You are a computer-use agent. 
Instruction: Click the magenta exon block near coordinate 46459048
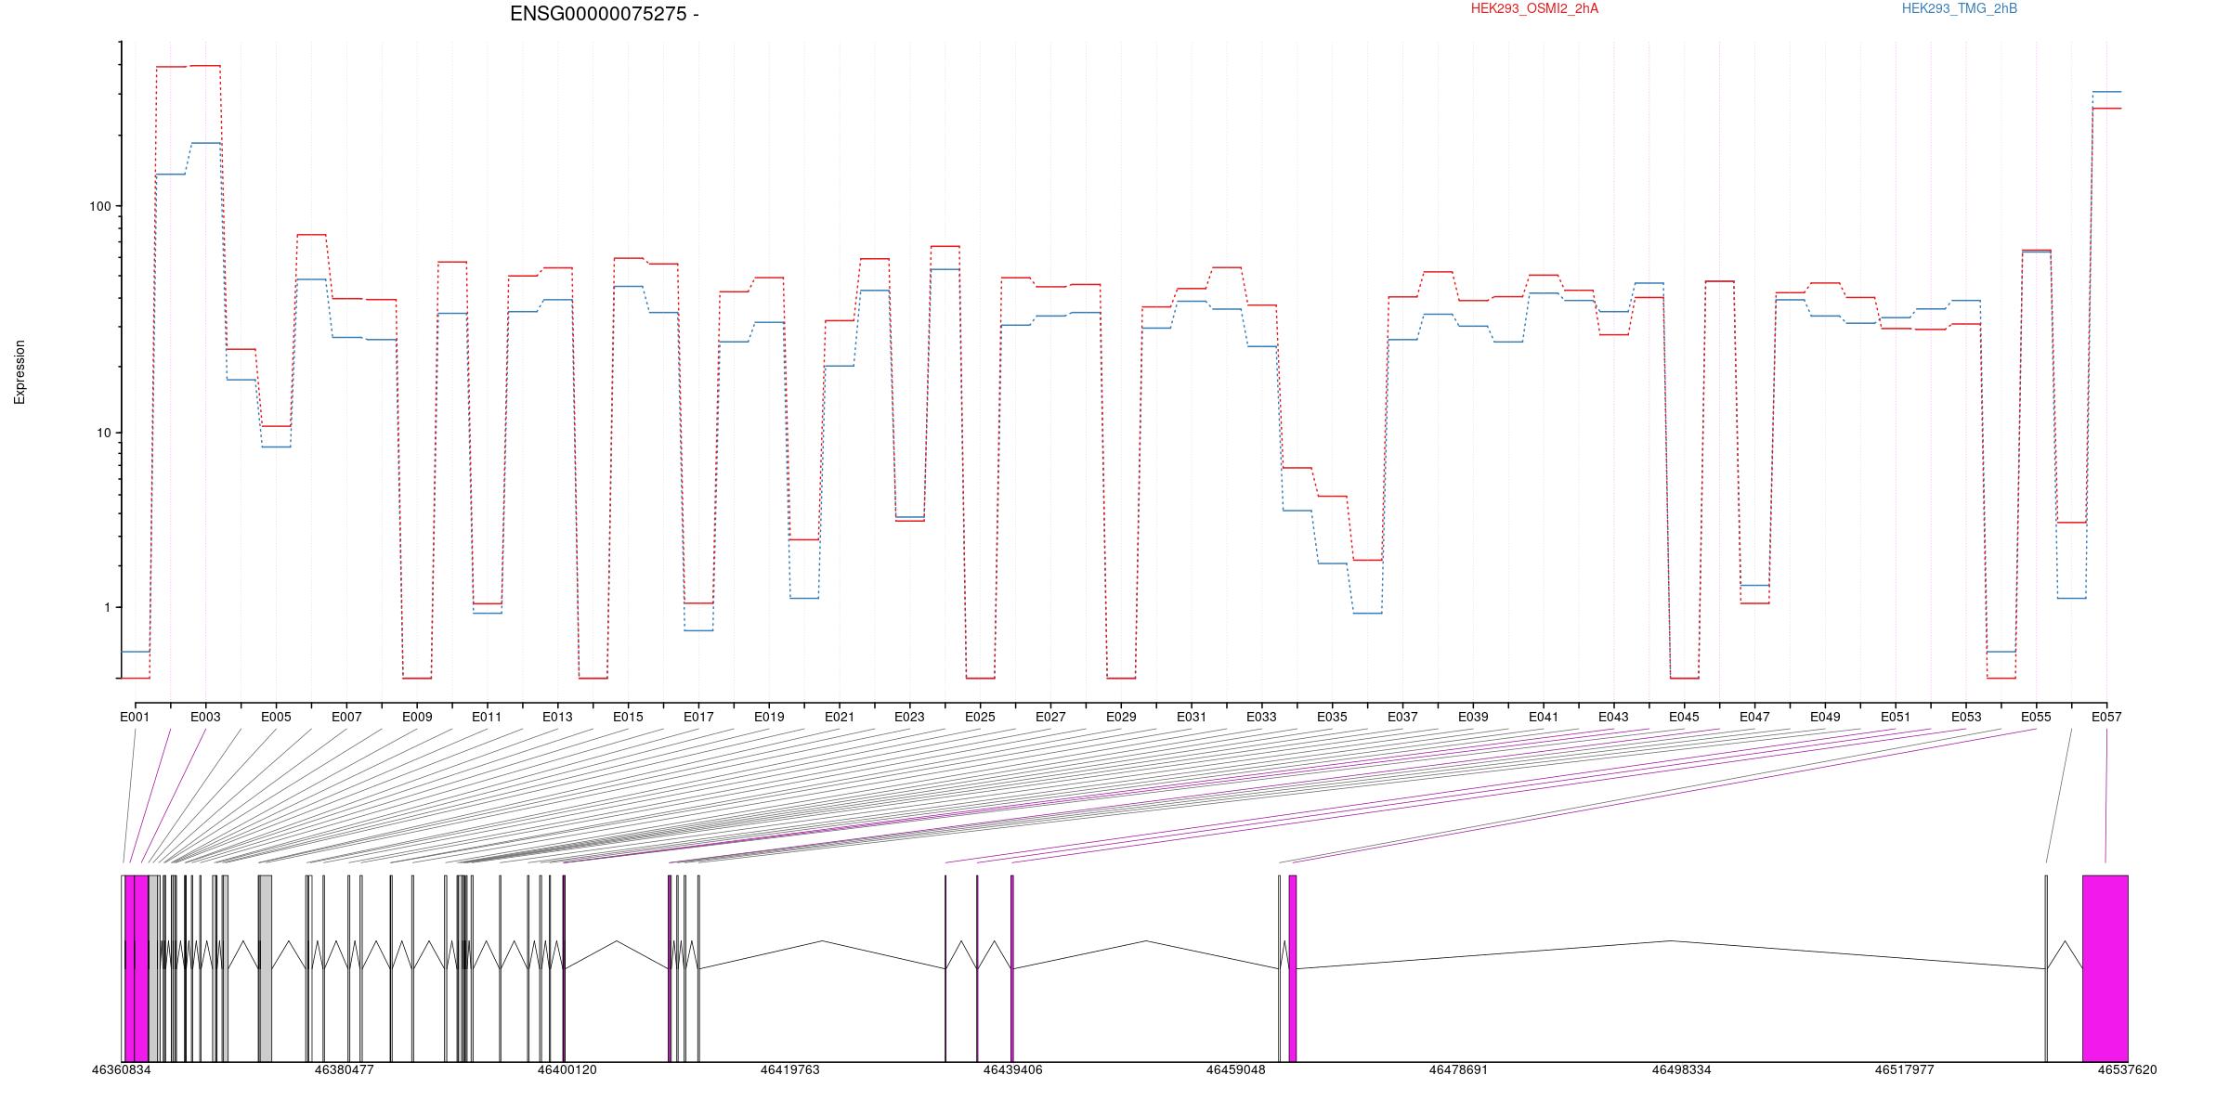click(x=1292, y=968)
